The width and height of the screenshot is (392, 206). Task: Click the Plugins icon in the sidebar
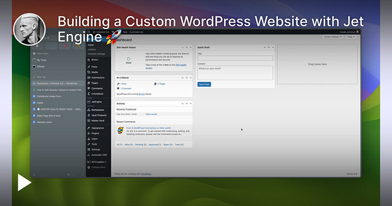[x=89, y=133]
